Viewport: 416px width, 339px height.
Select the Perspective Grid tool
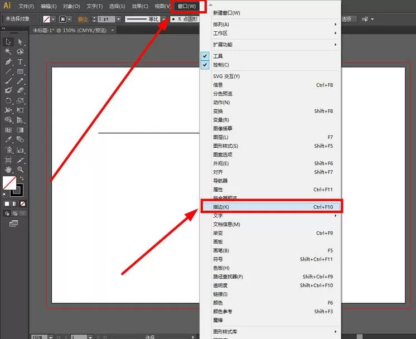[x=20, y=120]
